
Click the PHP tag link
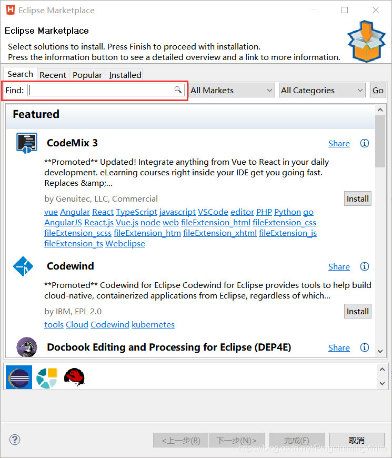pos(264,212)
